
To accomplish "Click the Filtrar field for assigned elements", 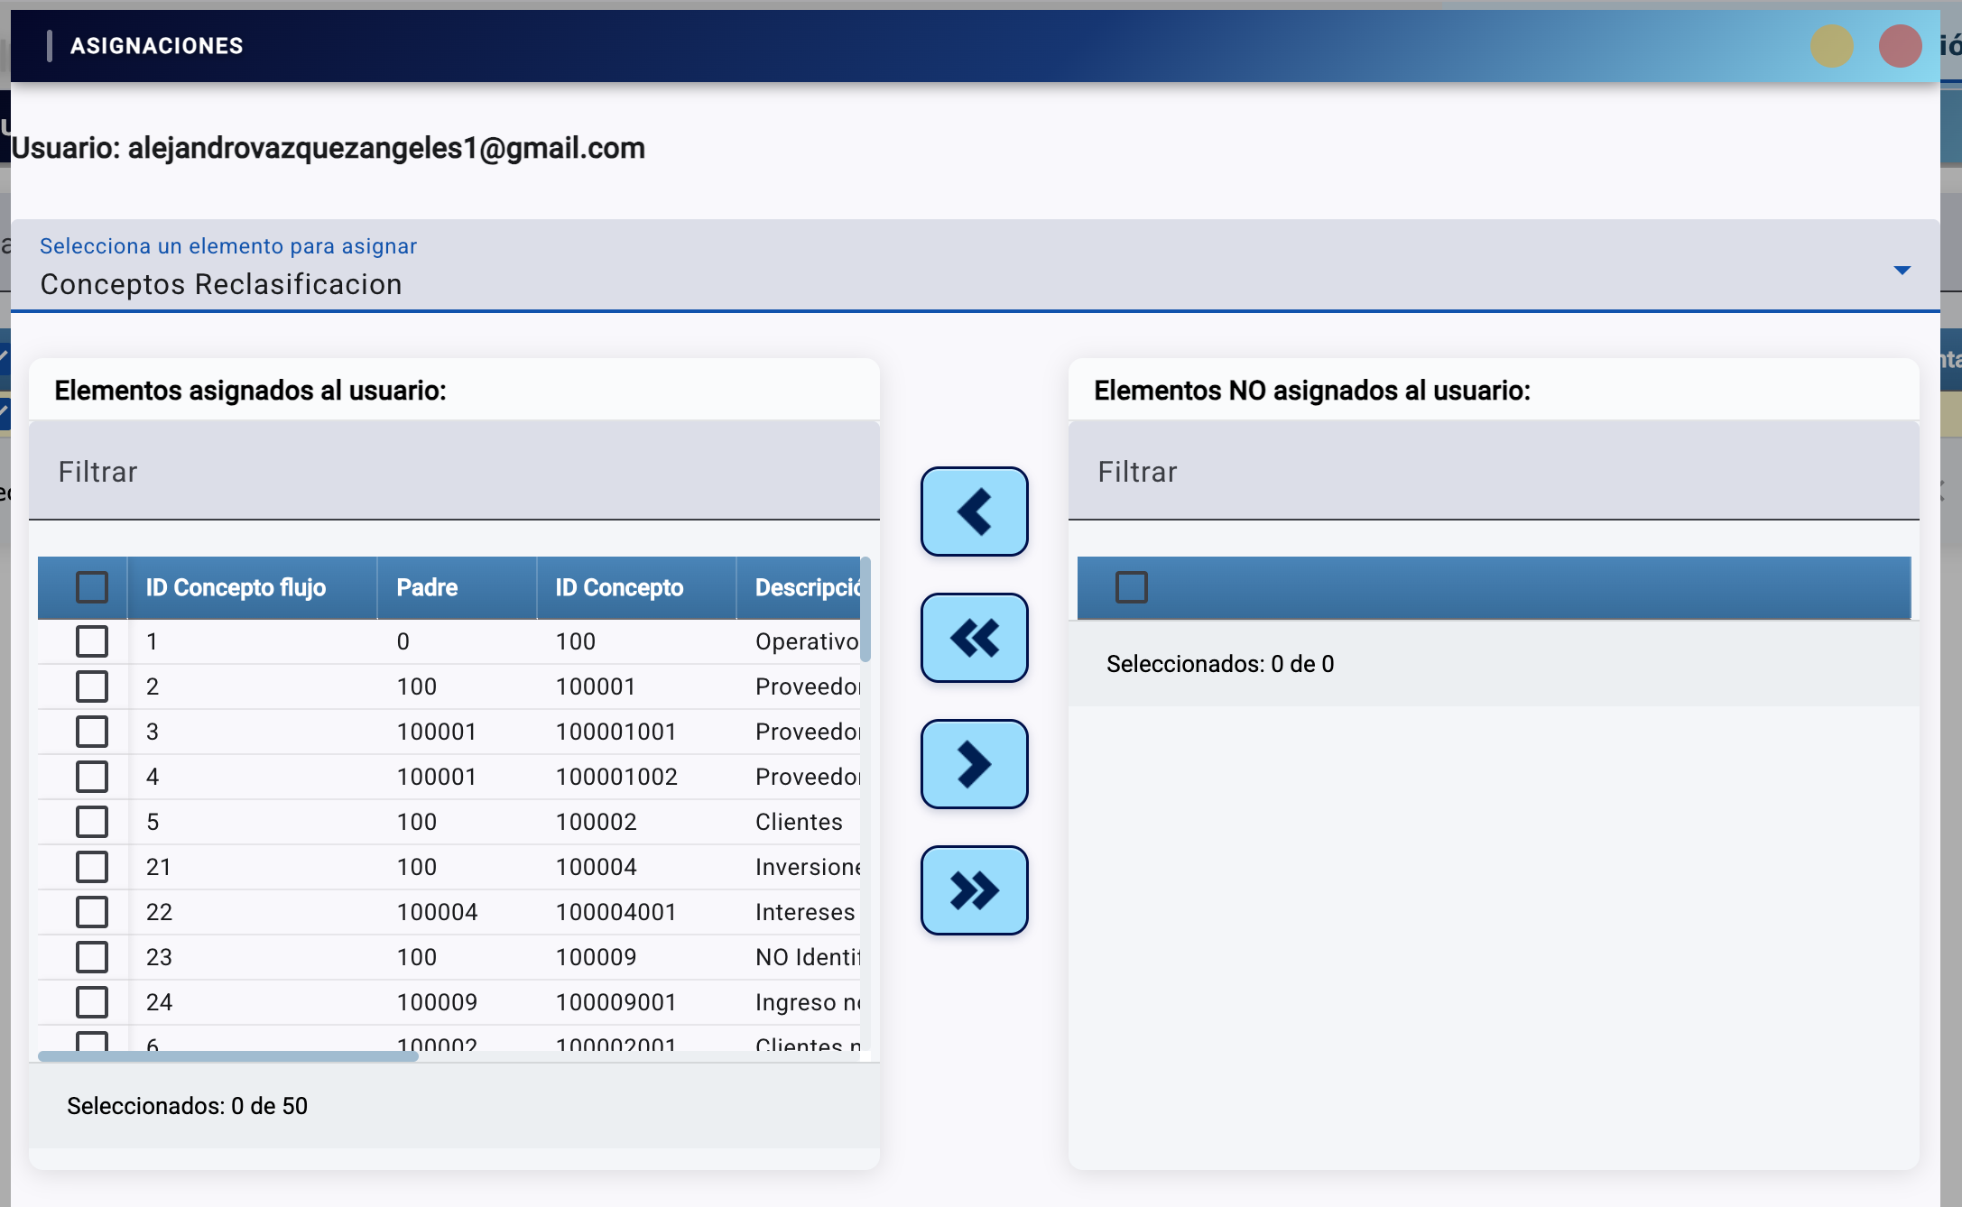I will coord(453,472).
